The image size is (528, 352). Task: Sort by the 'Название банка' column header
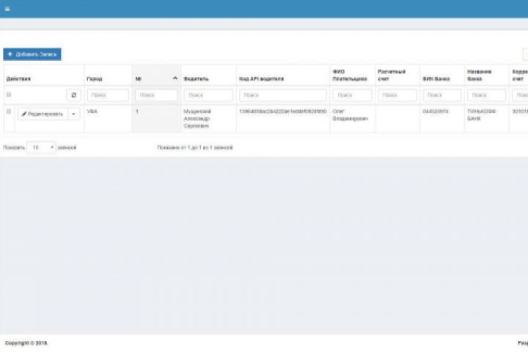(487, 75)
